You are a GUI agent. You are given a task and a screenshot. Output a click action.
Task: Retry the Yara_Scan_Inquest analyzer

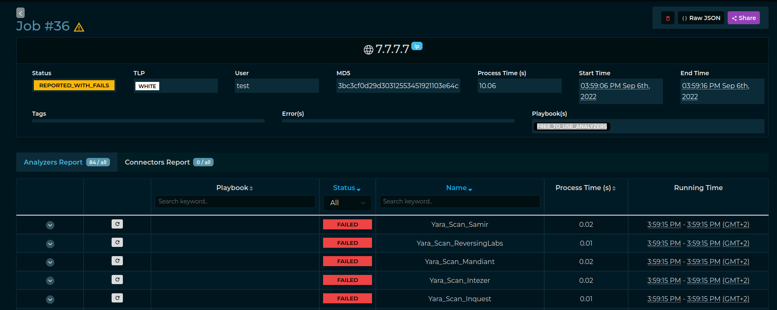[x=117, y=298]
